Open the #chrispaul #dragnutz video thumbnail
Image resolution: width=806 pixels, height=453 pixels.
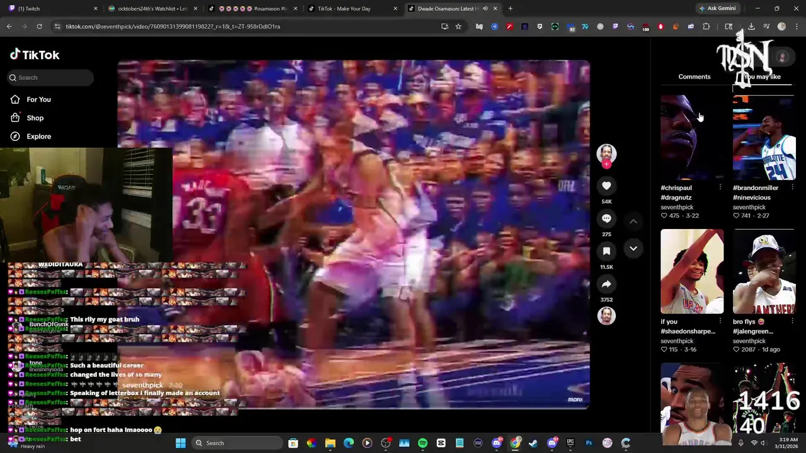point(692,138)
